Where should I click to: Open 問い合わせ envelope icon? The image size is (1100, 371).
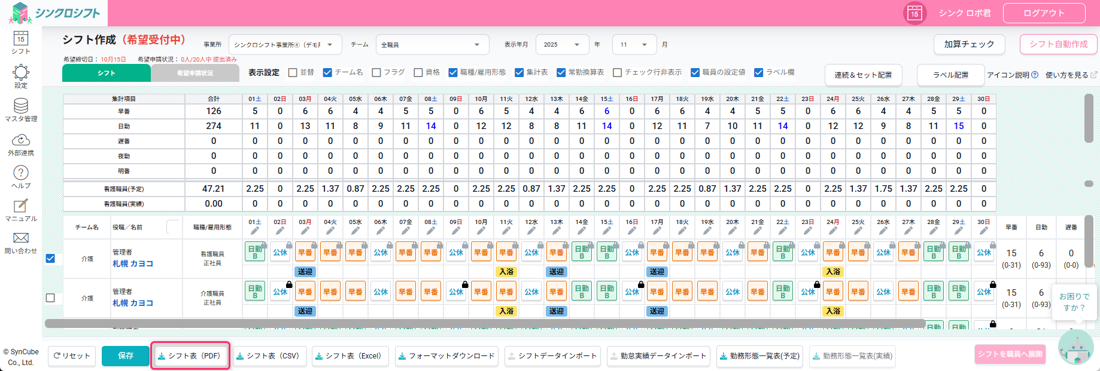(21, 238)
